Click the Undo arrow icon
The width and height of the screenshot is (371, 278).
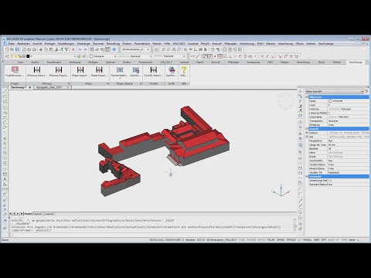pyautogui.click(x=80, y=49)
